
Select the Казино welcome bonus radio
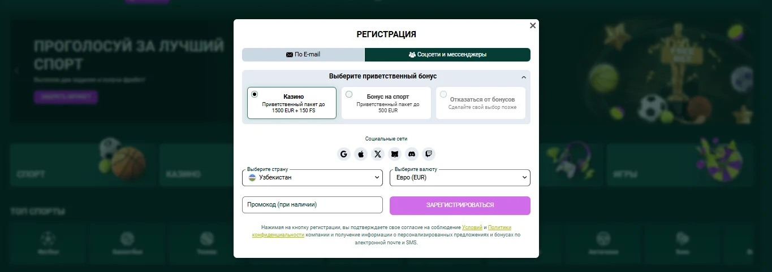pos(255,94)
